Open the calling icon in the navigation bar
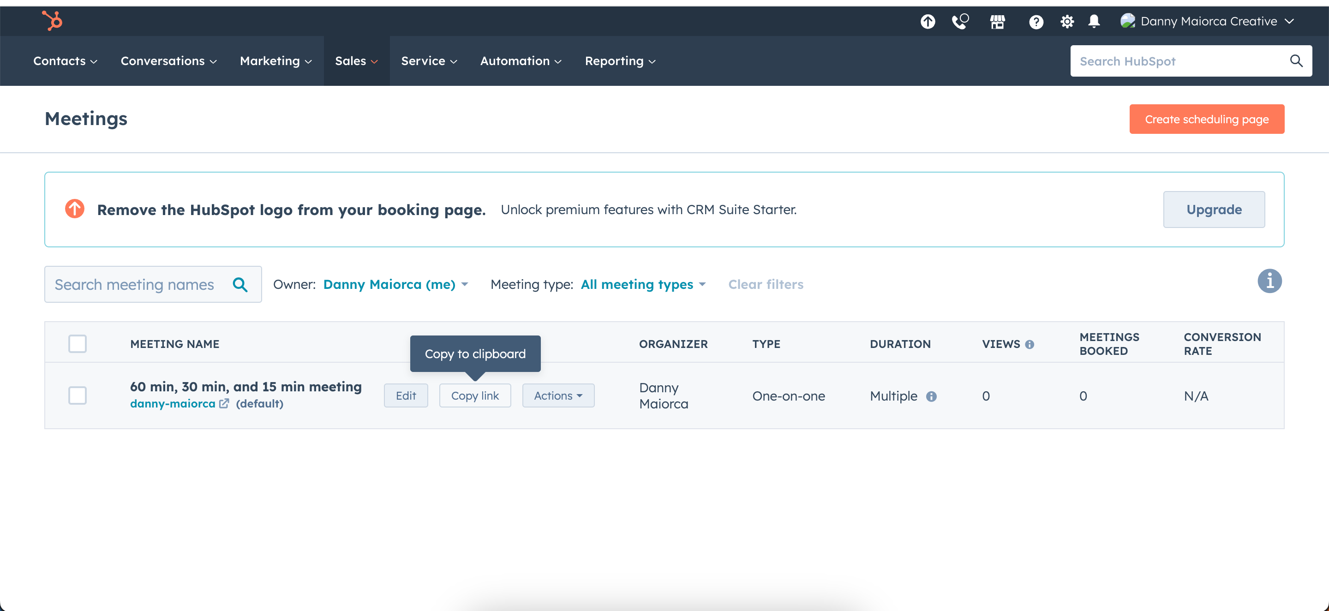1329x611 pixels. [x=961, y=21]
